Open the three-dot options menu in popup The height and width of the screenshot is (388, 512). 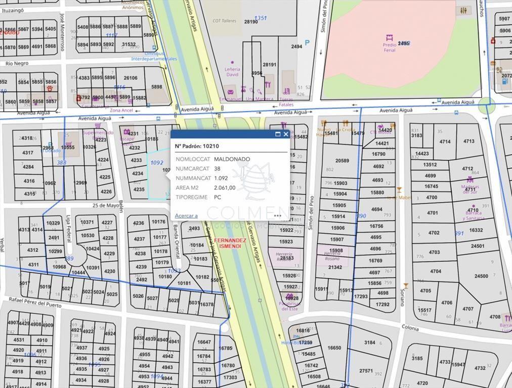pyautogui.click(x=278, y=215)
